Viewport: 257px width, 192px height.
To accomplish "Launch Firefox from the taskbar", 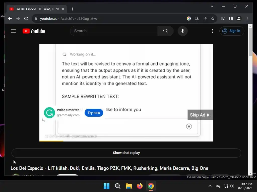I will click(x=140, y=186).
